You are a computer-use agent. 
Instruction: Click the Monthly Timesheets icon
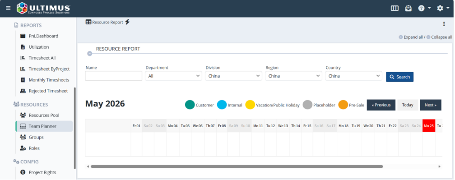pos(23,80)
